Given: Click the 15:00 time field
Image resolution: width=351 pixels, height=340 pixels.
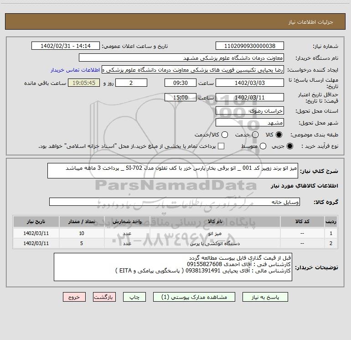Looking at the screenshot, I should (181, 97).
